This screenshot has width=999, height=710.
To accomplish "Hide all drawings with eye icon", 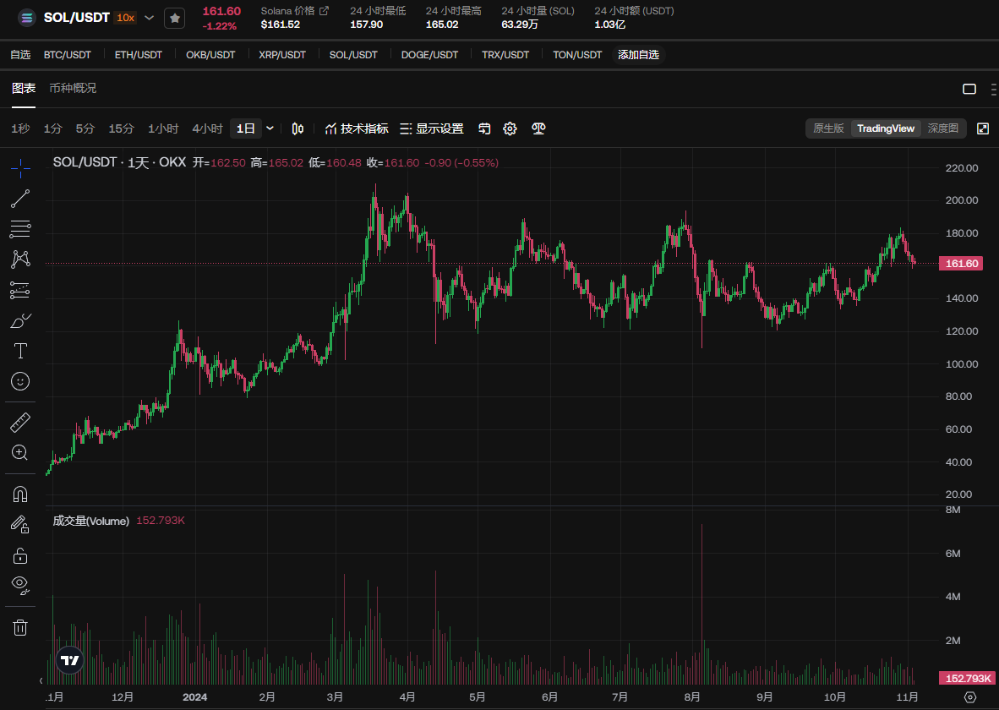I will [x=20, y=585].
